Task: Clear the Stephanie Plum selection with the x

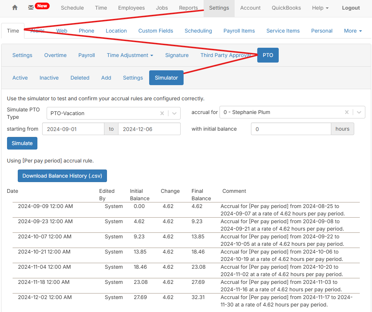Action: point(346,112)
